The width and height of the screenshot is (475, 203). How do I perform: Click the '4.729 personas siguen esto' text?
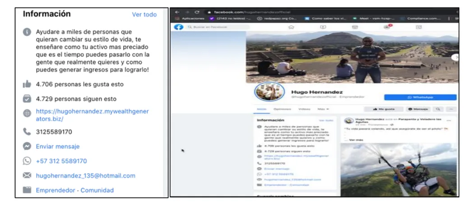[76, 99]
